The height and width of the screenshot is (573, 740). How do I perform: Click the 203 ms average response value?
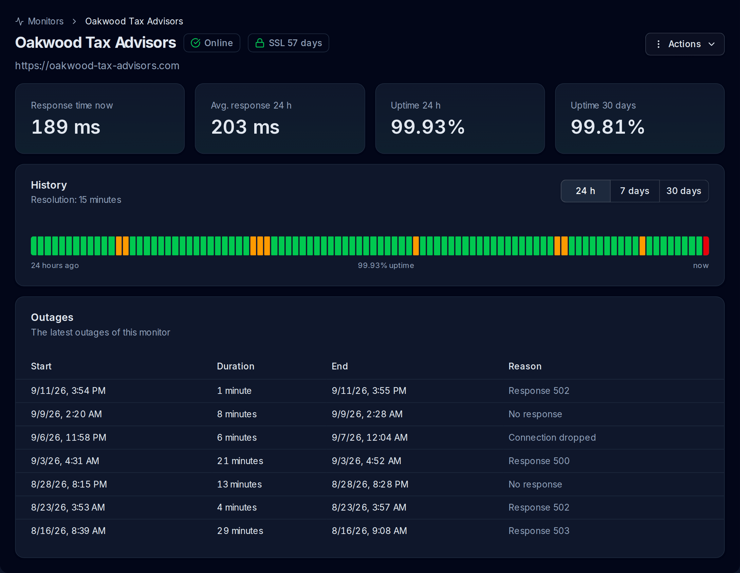coord(245,127)
